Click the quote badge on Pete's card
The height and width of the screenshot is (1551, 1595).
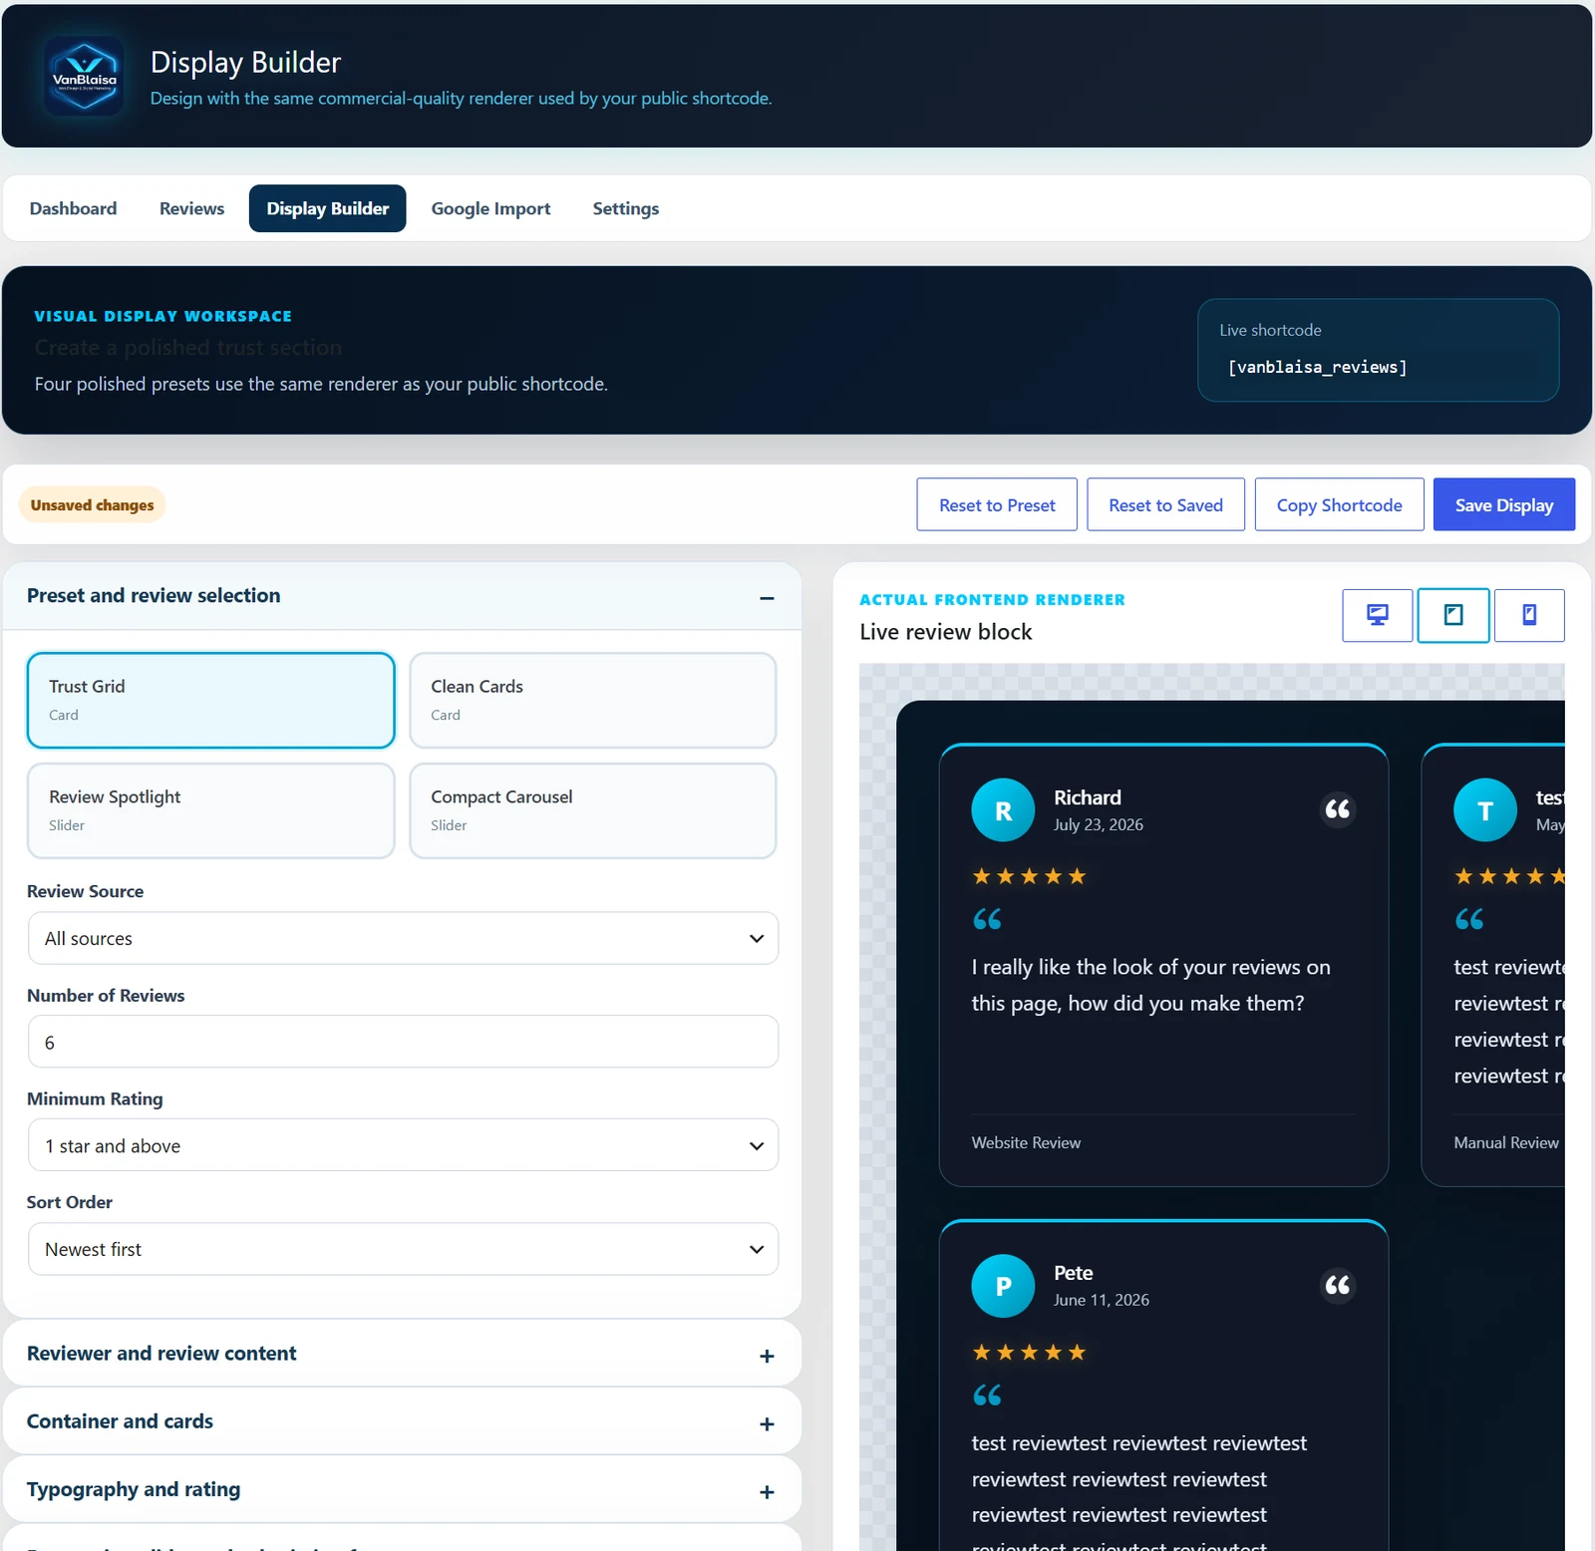click(1337, 1285)
